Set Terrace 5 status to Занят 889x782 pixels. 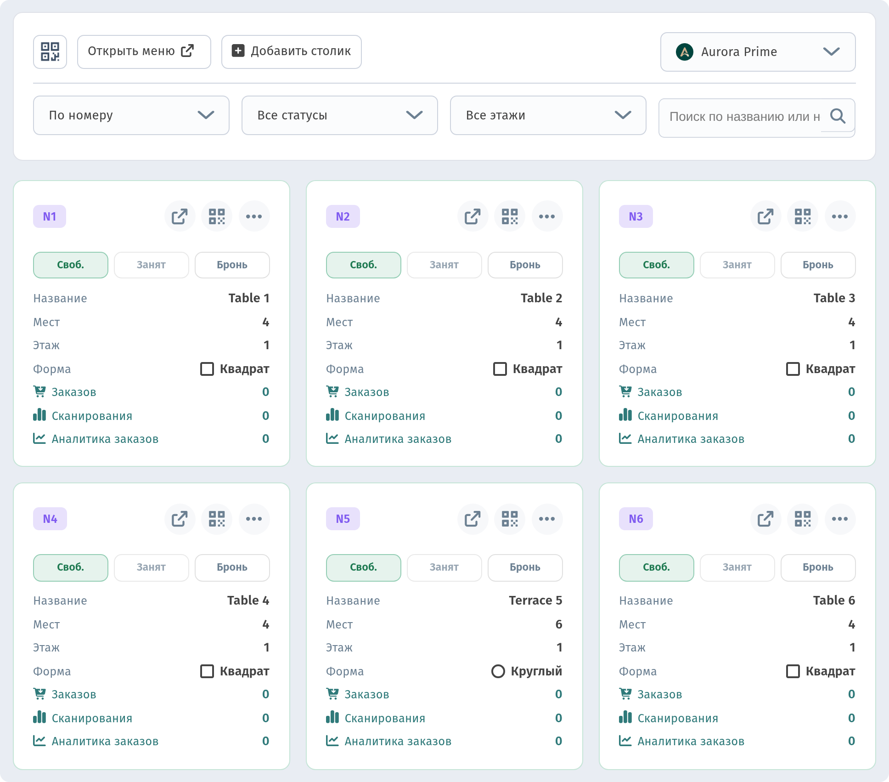(444, 567)
